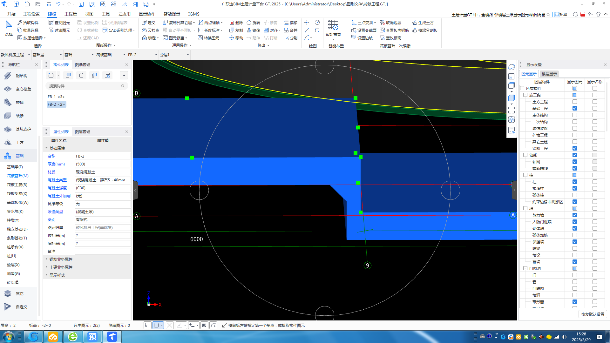Open 桩承台(V) category
The height and width of the screenshot is (343, 610).
point(15,247)
